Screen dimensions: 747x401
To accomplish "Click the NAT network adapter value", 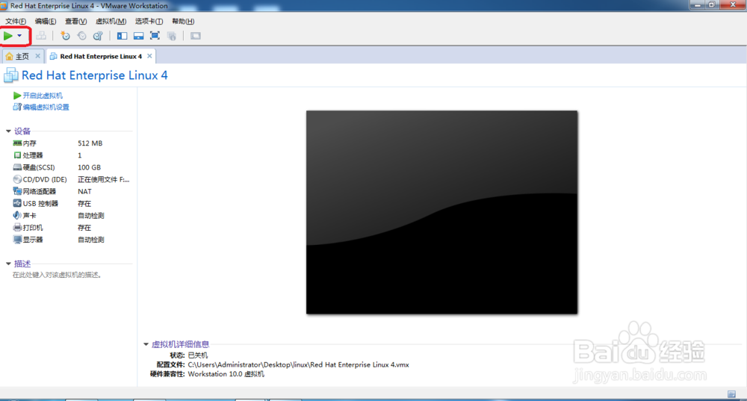I will coord(84,191).
